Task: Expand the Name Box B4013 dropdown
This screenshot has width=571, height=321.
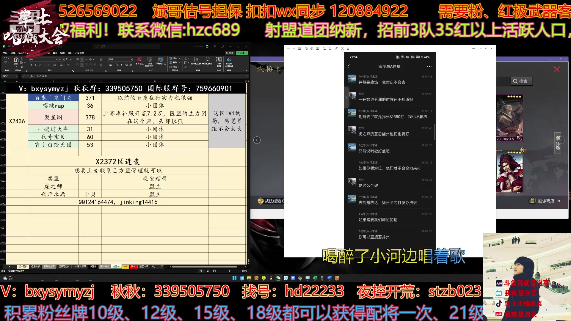Action: [x=16, y=76]
